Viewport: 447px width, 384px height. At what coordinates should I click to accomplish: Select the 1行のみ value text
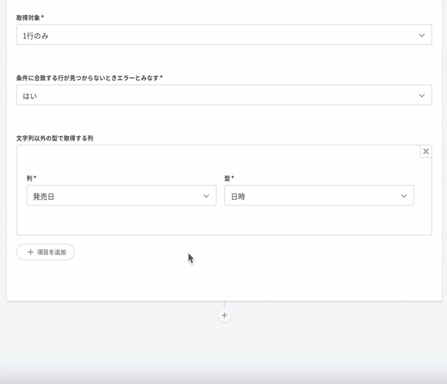pos(36,36)
